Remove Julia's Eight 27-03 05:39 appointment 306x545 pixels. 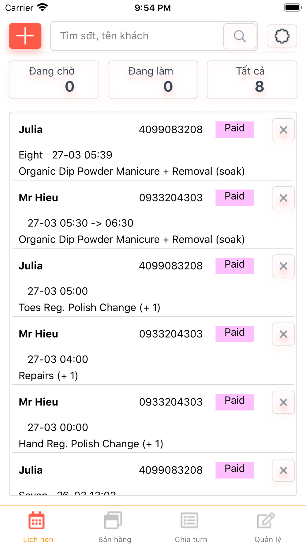tap(283, 130)
